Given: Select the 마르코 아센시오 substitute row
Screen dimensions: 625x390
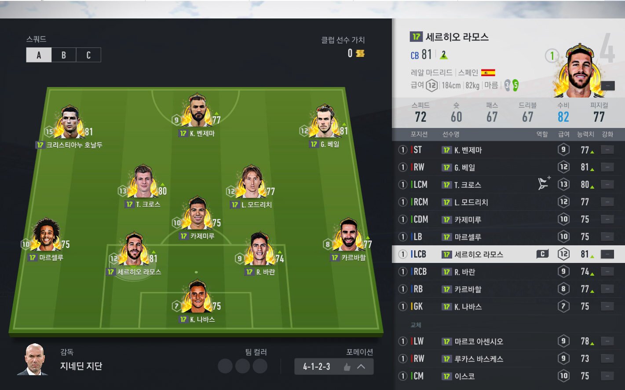Looking at the screenshot, I should tap(508, 341).
